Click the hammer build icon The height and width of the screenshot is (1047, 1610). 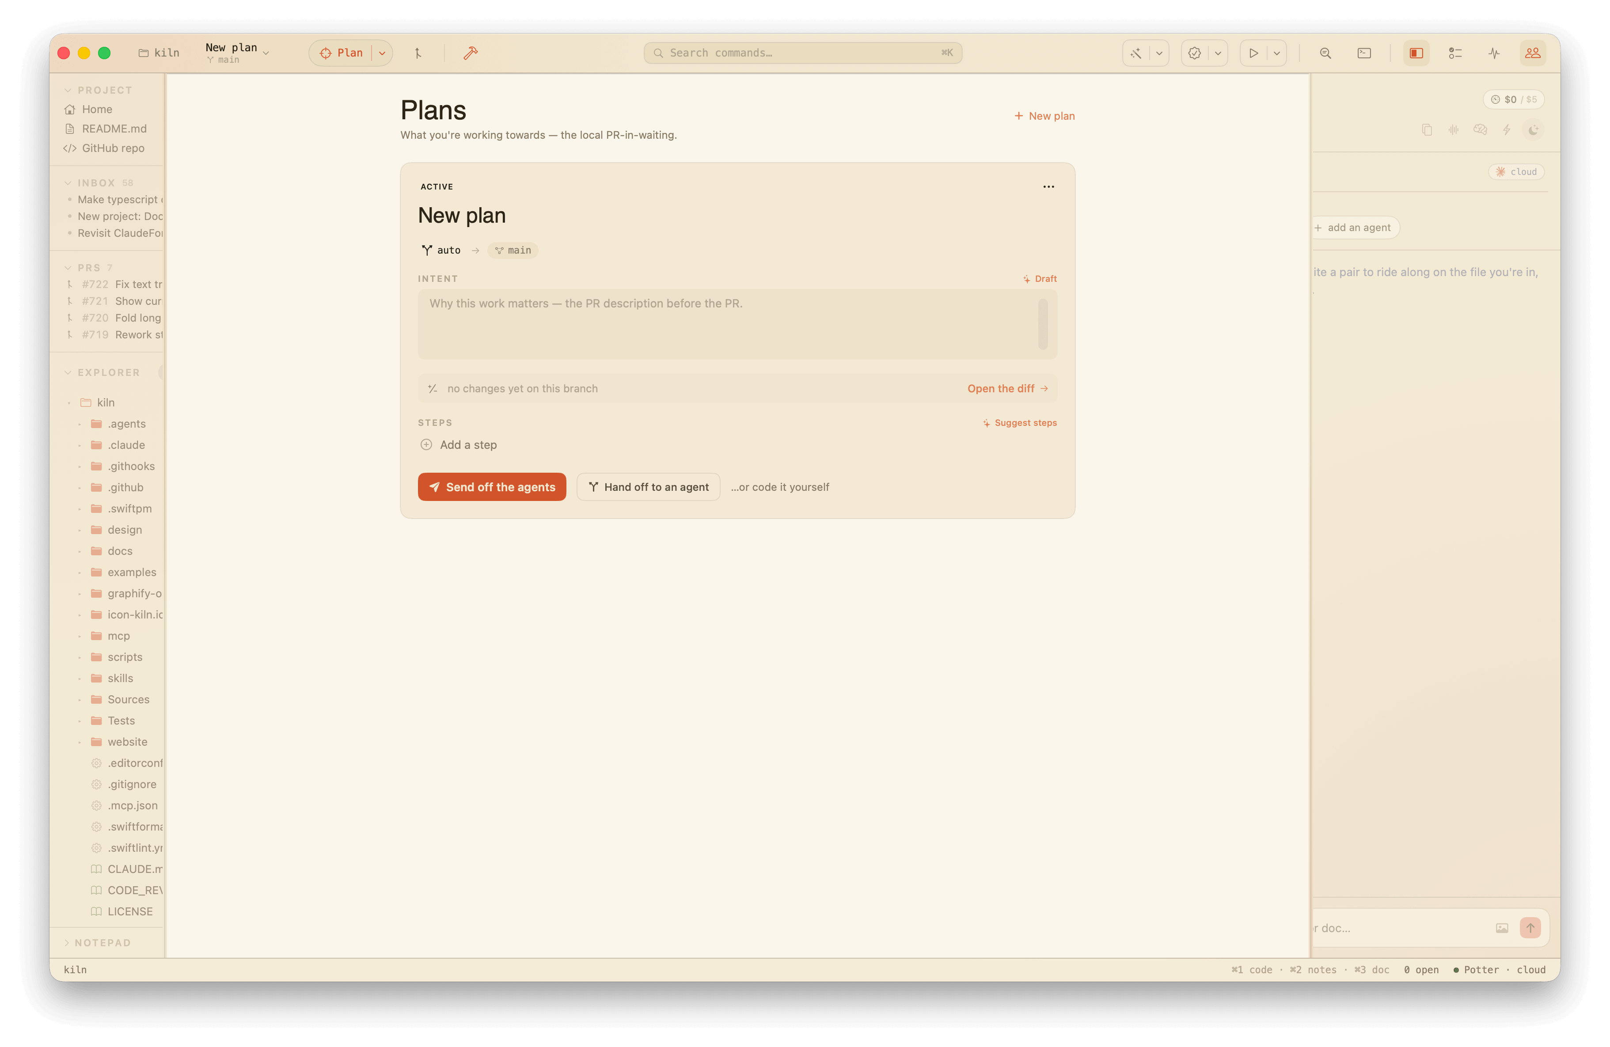pyautogui.click(x=471, y=53)
